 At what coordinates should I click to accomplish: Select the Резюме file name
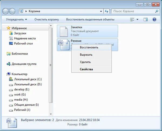[76, 41]
